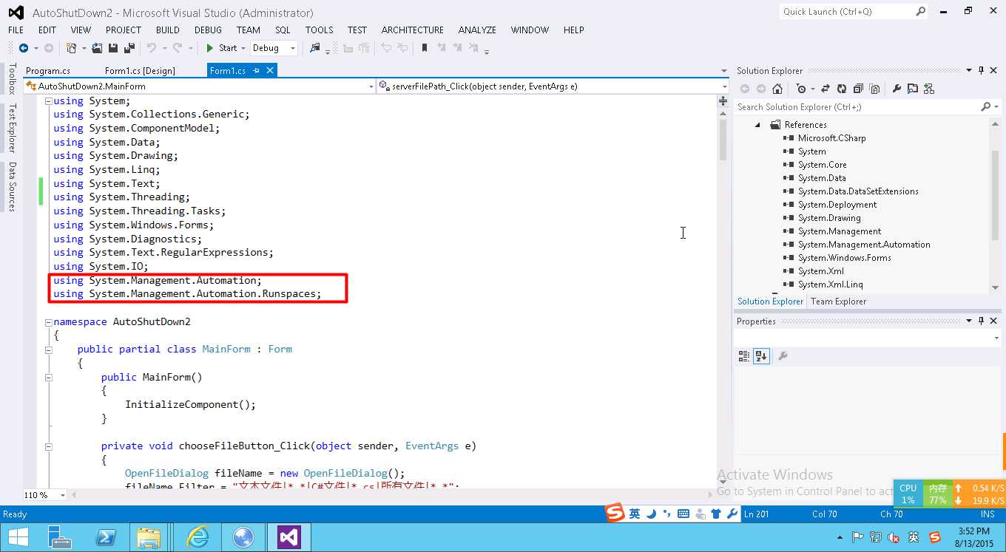
Task: Click the Find in Files toolbar icon
Action: click(x=315, y=48)
